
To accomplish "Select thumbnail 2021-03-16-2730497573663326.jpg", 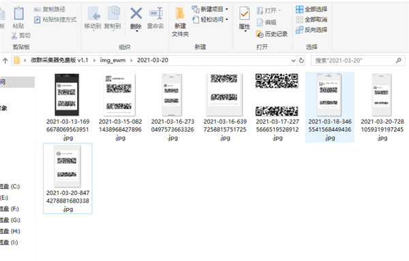I will [x=172, y=94].
